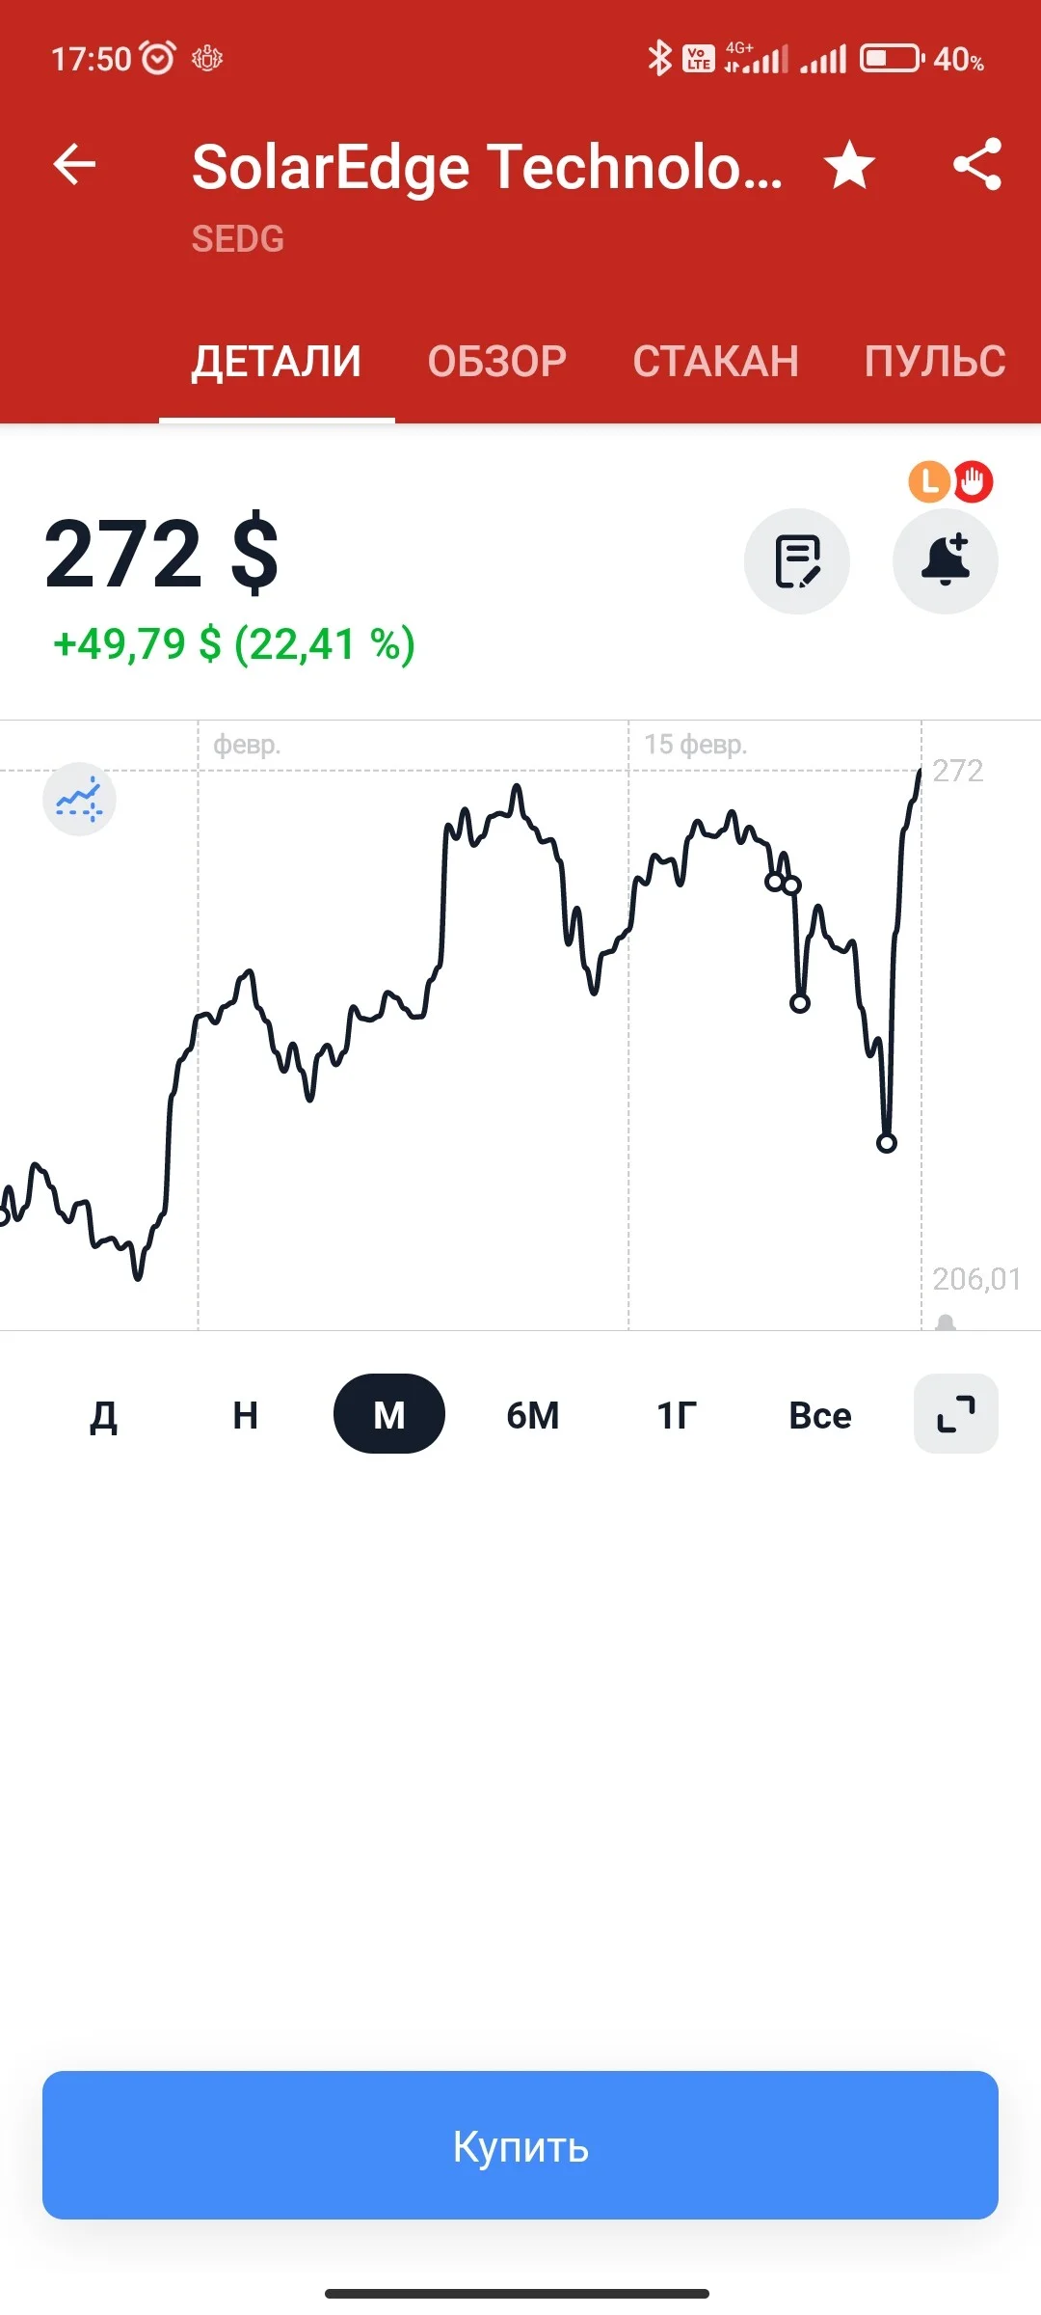The image size is (1041, 2315).
Task: Tap the red hand badge icon
Action: pyautogui.click(x=974, y=481)
